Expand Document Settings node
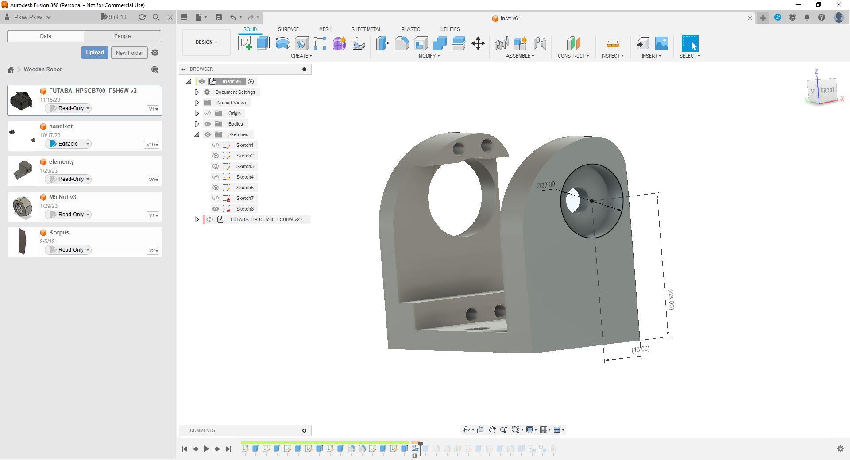 (197, 92)
